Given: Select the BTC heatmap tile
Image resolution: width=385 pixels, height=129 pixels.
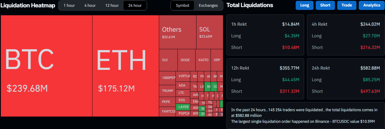Looking at the screenshot, I should [46, 66].
